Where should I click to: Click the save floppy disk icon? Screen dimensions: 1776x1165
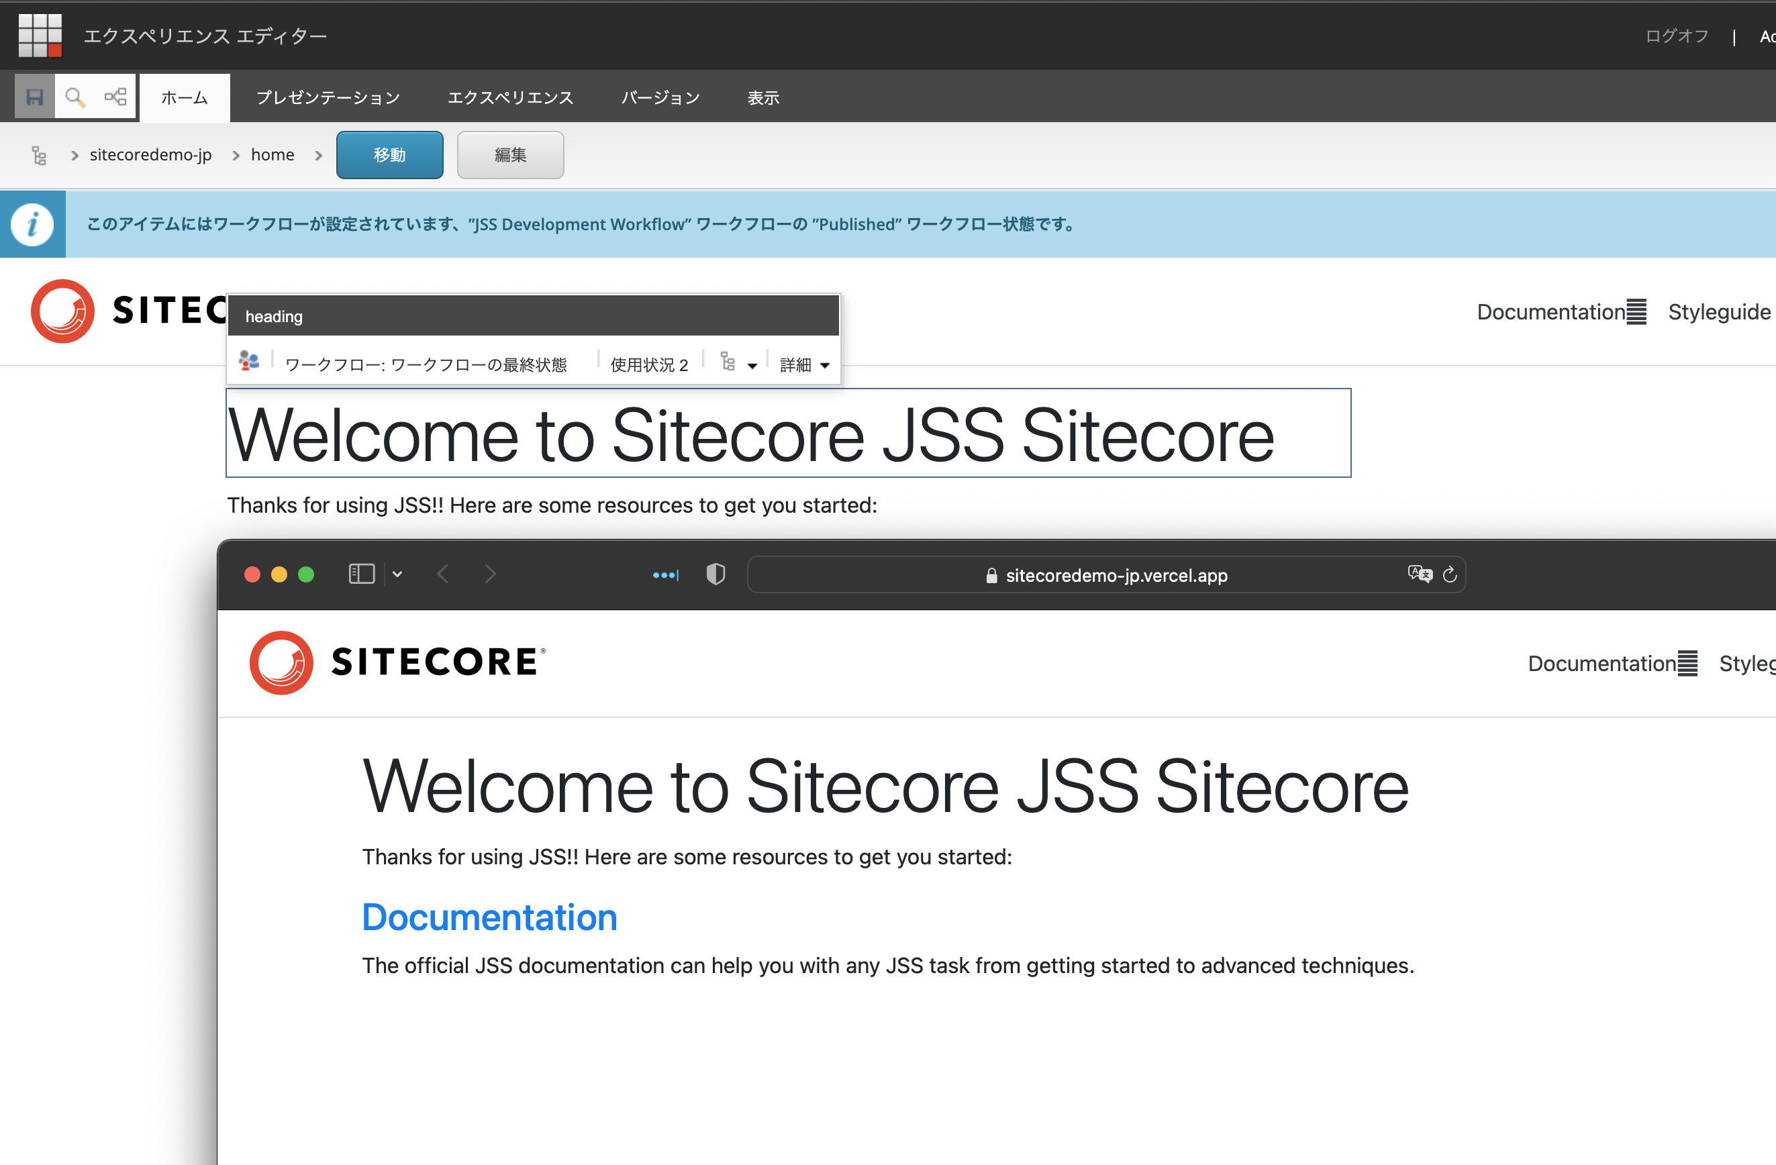(35, 97)
